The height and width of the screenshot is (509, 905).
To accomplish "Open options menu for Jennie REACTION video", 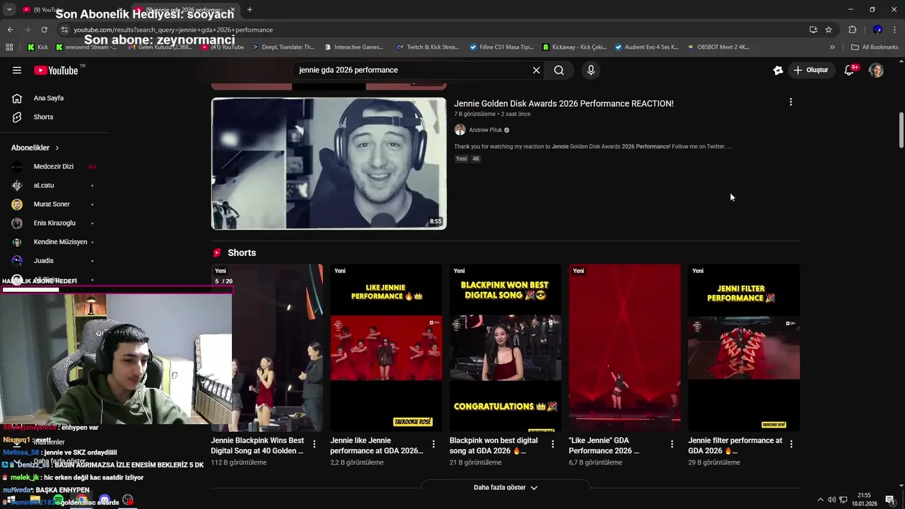I will coord(790,102).
